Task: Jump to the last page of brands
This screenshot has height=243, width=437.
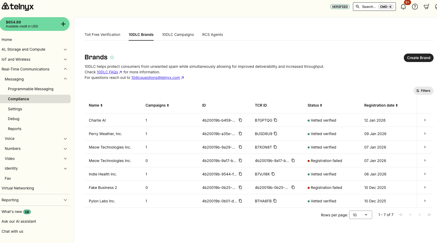Action: (429, 215)
